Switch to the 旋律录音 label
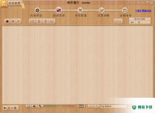155x113 pixels. click(x=59, y=16)
